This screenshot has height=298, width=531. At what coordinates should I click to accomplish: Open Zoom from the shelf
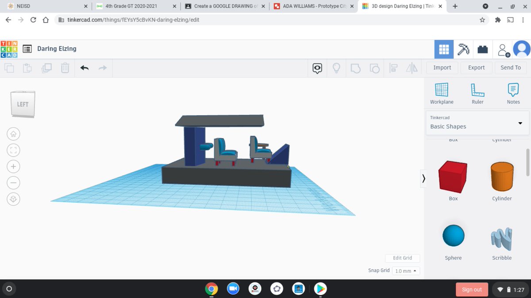pos(233,289)
